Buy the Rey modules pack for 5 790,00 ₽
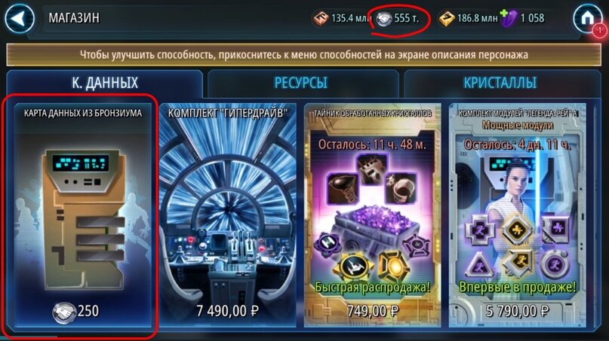Viewport: 609px width, 341px height. tap(518, 311)
